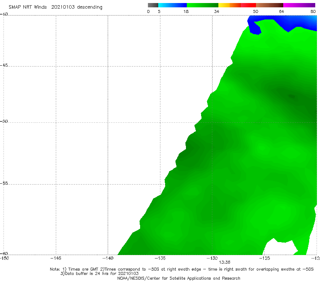Image resolution: width=320 pixels, height=281 pixels.
Task: Click the latitude label -50
Action: [4, 121]
